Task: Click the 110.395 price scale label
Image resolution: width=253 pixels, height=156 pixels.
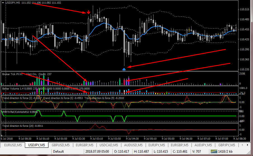Action: click(244, 49)
